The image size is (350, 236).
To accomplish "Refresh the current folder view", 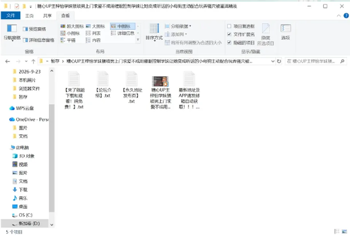I will [x=279, y=61].
